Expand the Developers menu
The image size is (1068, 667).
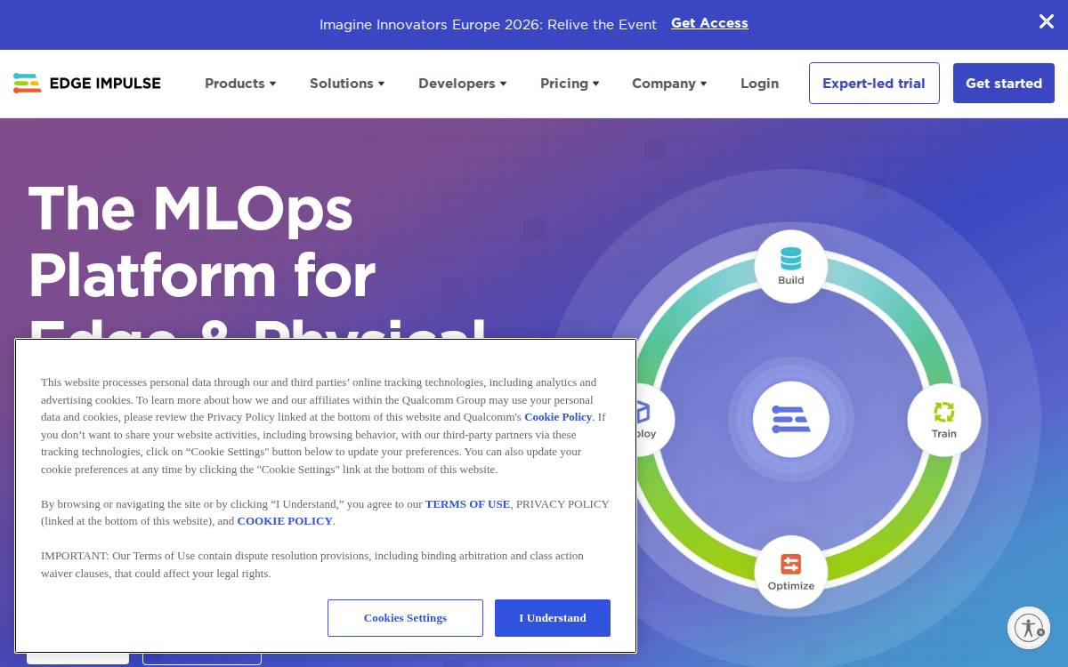point(462,84)
